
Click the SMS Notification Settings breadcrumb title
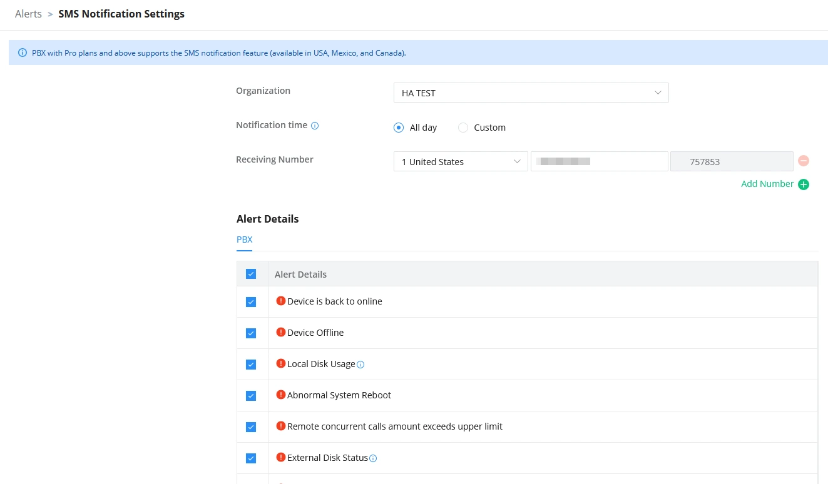tap(121, 14)
